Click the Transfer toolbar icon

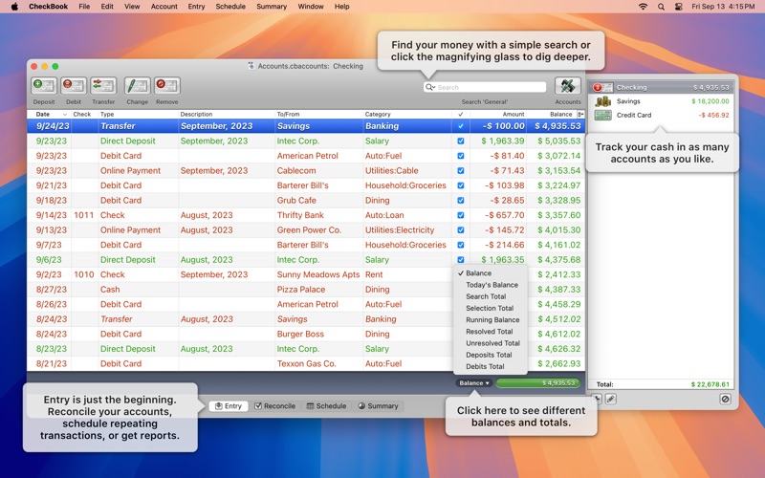point(103,86)
